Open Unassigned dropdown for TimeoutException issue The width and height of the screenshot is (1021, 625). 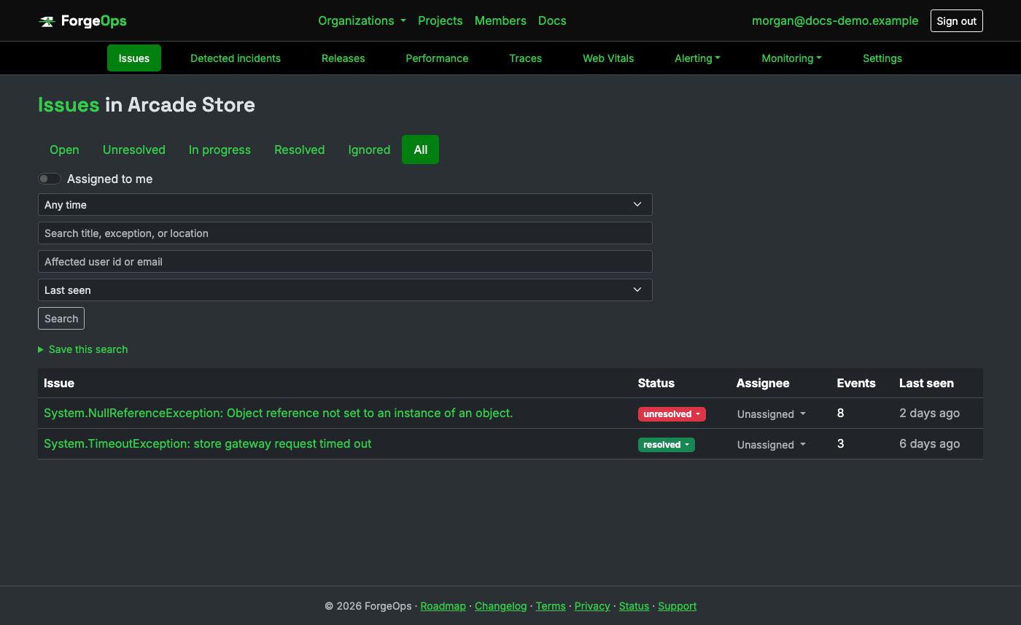[x=772, y=445]
